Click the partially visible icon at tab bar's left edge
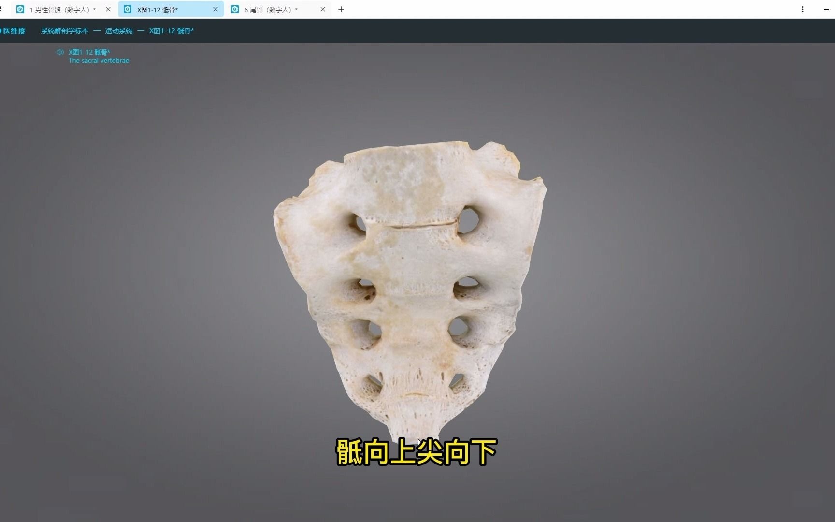This screenshot has height=522, width=835. [2, 9]
